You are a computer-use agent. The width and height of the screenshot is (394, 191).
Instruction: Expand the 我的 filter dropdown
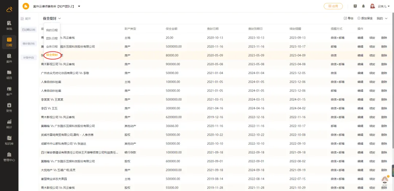(x=382, y=18)
